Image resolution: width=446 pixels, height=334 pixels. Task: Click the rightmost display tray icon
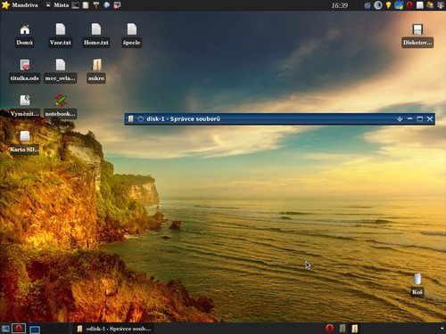(441, 5)
